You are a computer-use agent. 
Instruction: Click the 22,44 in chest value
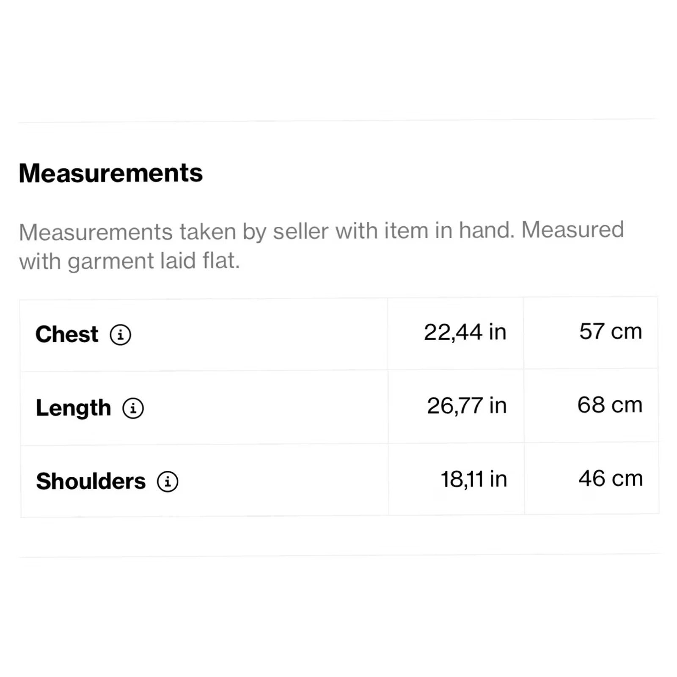[x=465, y=332]
